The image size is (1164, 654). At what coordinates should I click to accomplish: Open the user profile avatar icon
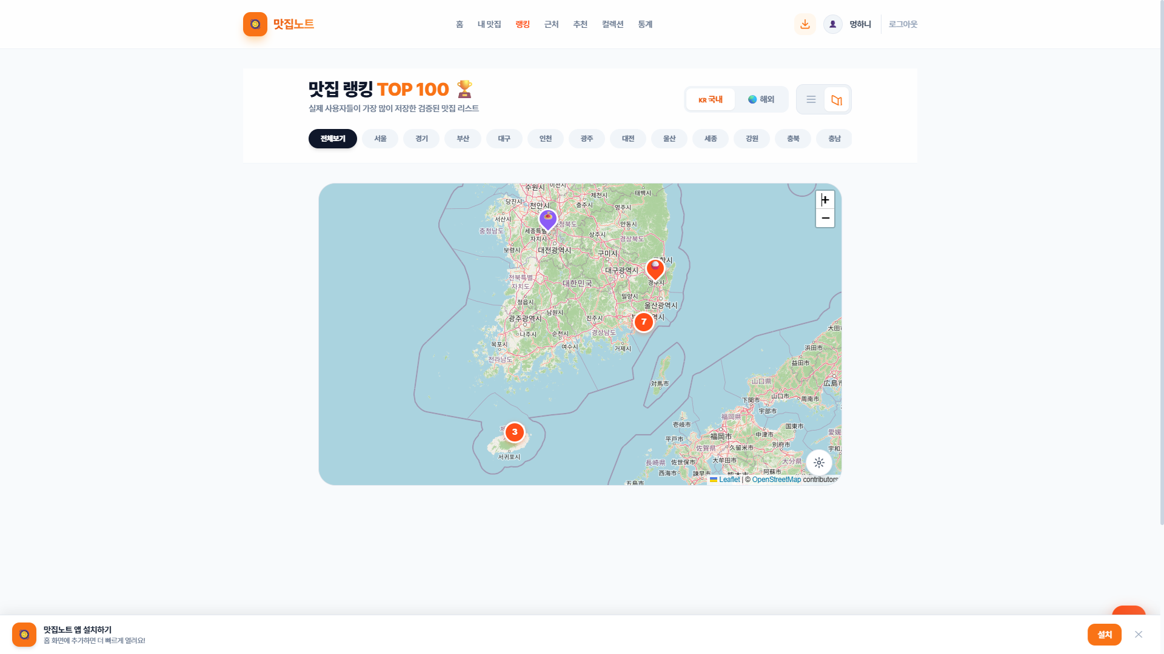point(833,24)
